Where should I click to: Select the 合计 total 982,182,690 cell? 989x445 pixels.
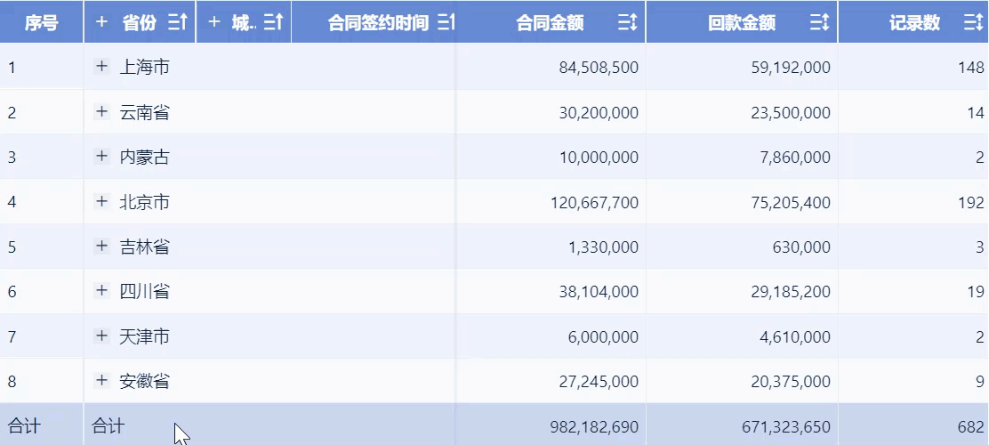click(x=593, y=427)
